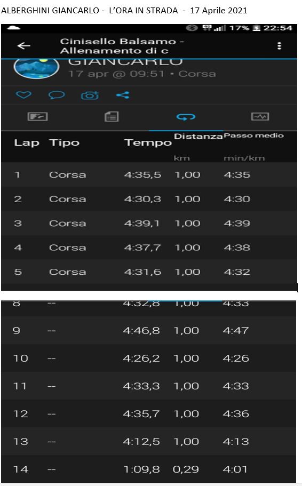Switch to the overview tab icon
The height and width of the screenshot is (486, 302).
(x=37, y=116)
